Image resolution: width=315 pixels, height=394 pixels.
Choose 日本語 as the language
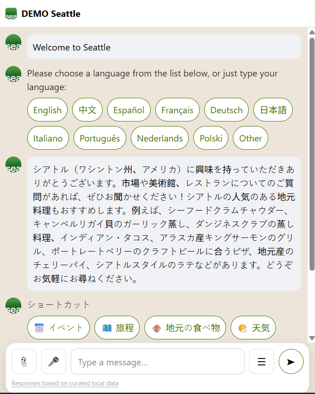pyautogui.click(x=273, y=110)
